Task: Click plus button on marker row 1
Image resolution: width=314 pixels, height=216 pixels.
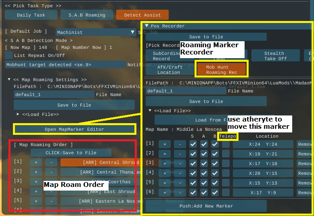Action: pyautogui.click(x=164, y=144)
